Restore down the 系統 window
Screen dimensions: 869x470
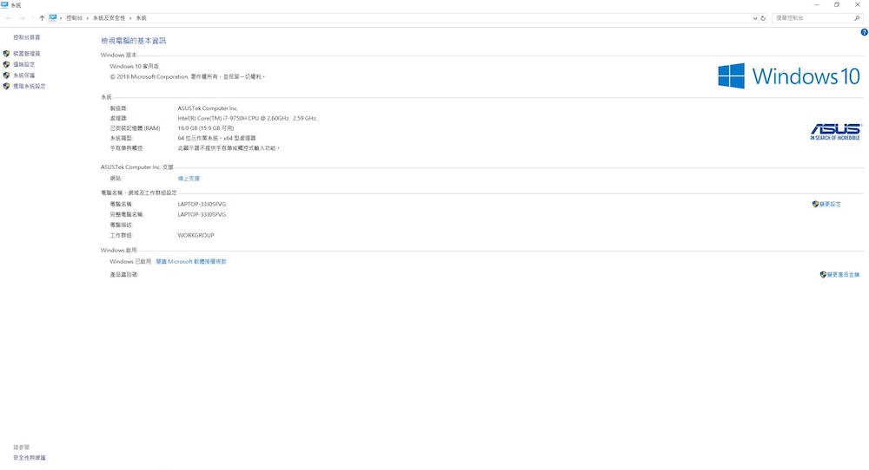[x=837, y=5]
